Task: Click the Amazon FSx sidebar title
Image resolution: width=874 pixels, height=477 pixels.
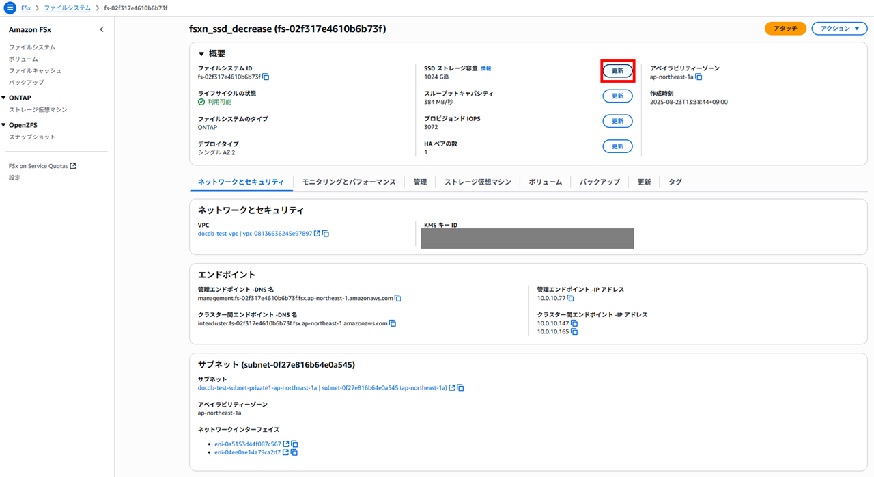Action: [x=30, y=29]
